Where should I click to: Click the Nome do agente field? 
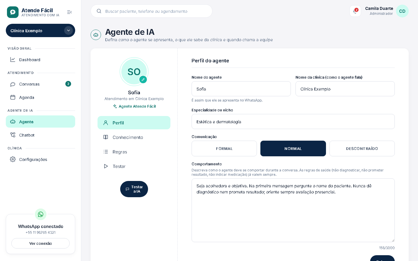pyautogui.click(x=241, y=89)
